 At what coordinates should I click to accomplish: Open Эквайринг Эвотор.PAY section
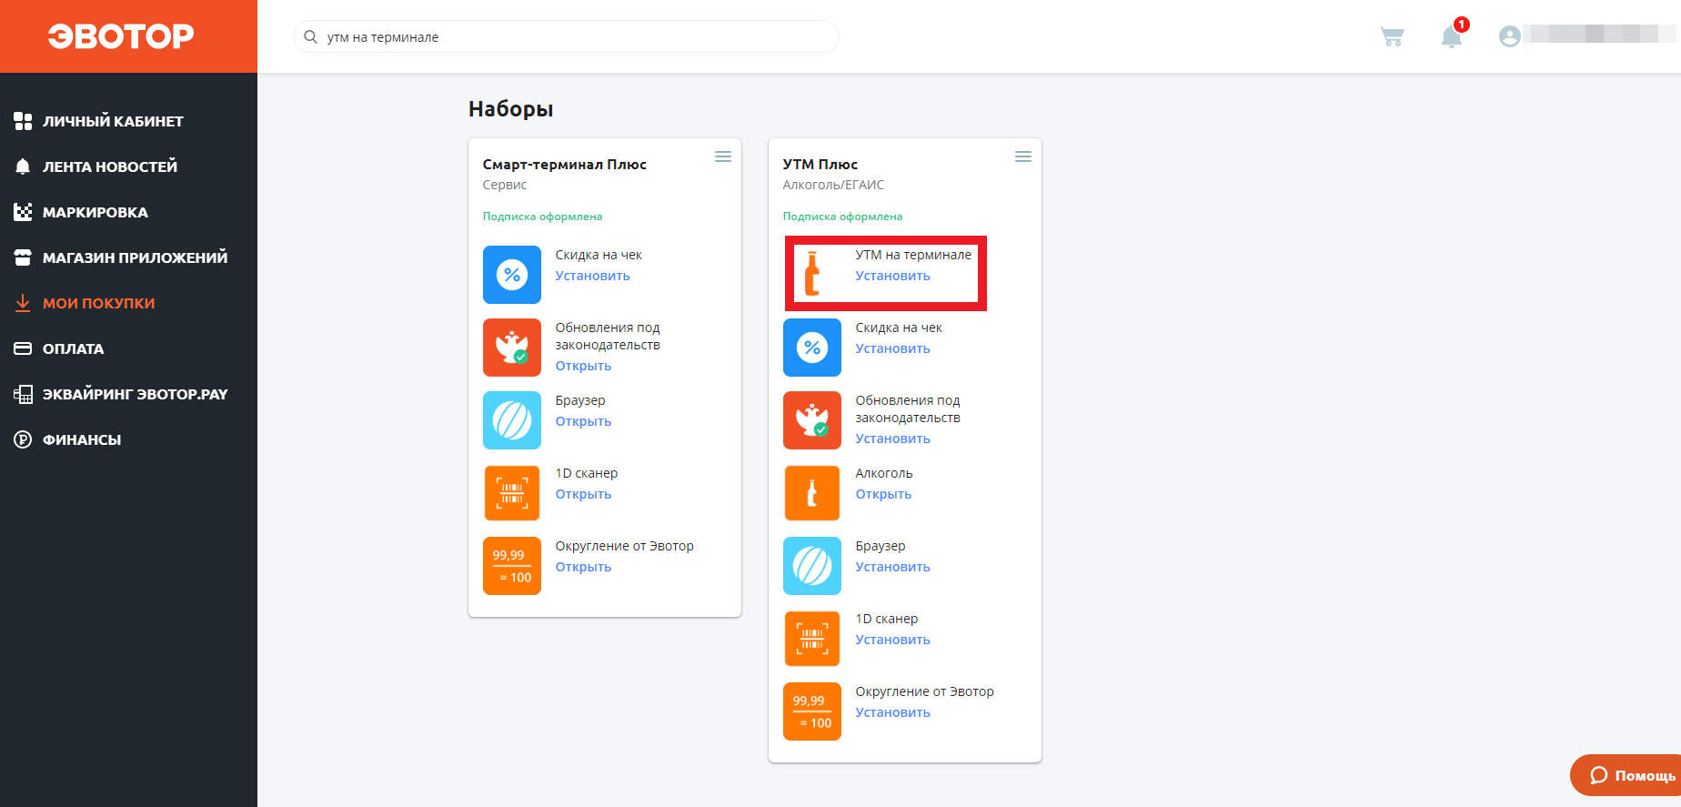[x=136, y=394]
